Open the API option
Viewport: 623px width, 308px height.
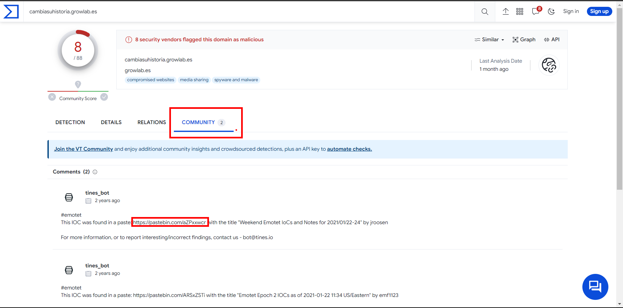(552, 40)
